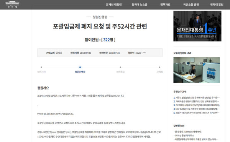Open the top-ranked petition about 제주도 불법 난민 신청

pyautogui.click(x=196, y=97)
